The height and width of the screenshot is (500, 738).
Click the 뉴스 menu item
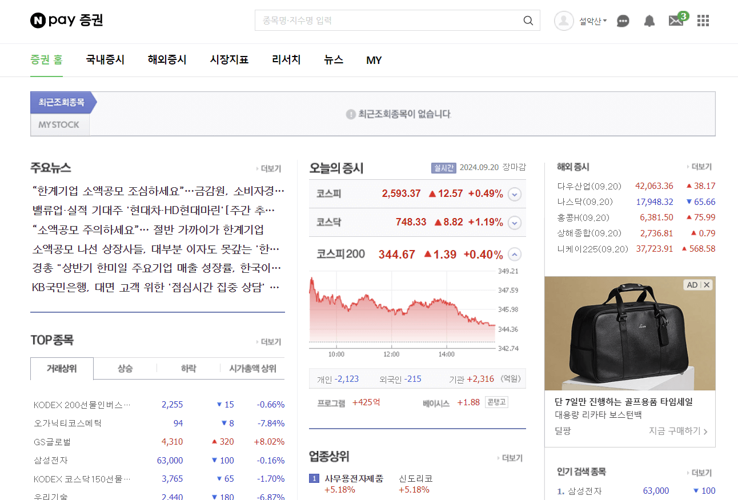334,60
